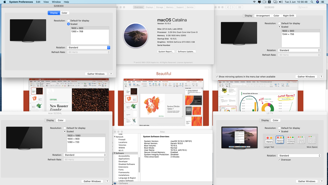
Task: Pick the highlighted second scaling thumbnail in LG TV
Action: 280,140
